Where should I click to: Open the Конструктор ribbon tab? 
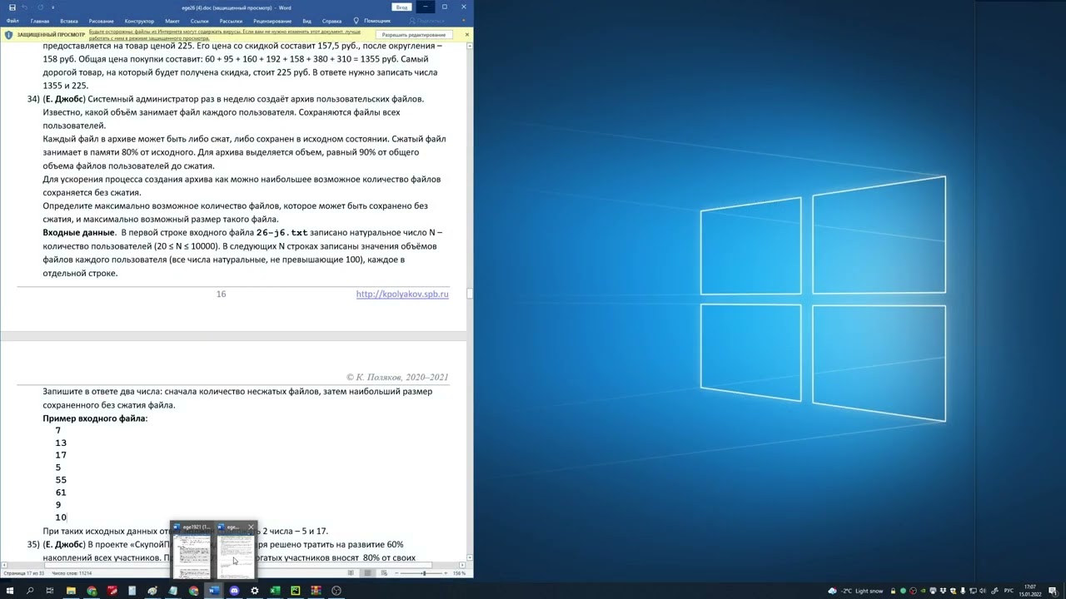point(139,21)
